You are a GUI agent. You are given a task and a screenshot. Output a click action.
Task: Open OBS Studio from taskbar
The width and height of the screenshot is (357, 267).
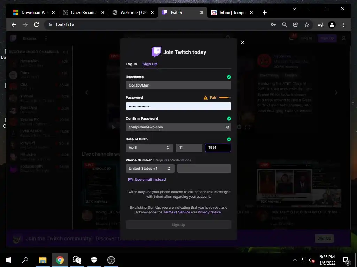pyautogui.click(x=111, y=260)
